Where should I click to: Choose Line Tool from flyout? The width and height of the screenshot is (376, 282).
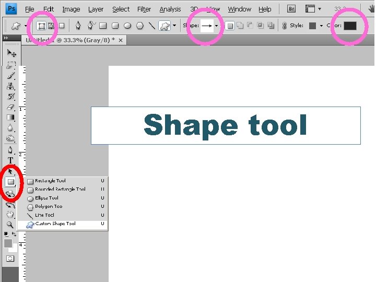tap(63, 215)
